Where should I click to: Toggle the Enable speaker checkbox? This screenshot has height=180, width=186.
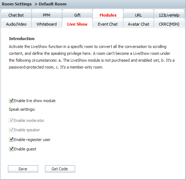pyautogui.click(x=11, y=130)
